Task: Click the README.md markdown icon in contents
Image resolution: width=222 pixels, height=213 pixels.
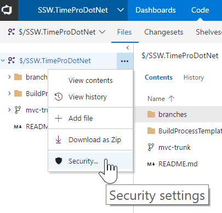Action: click(151, 164)
